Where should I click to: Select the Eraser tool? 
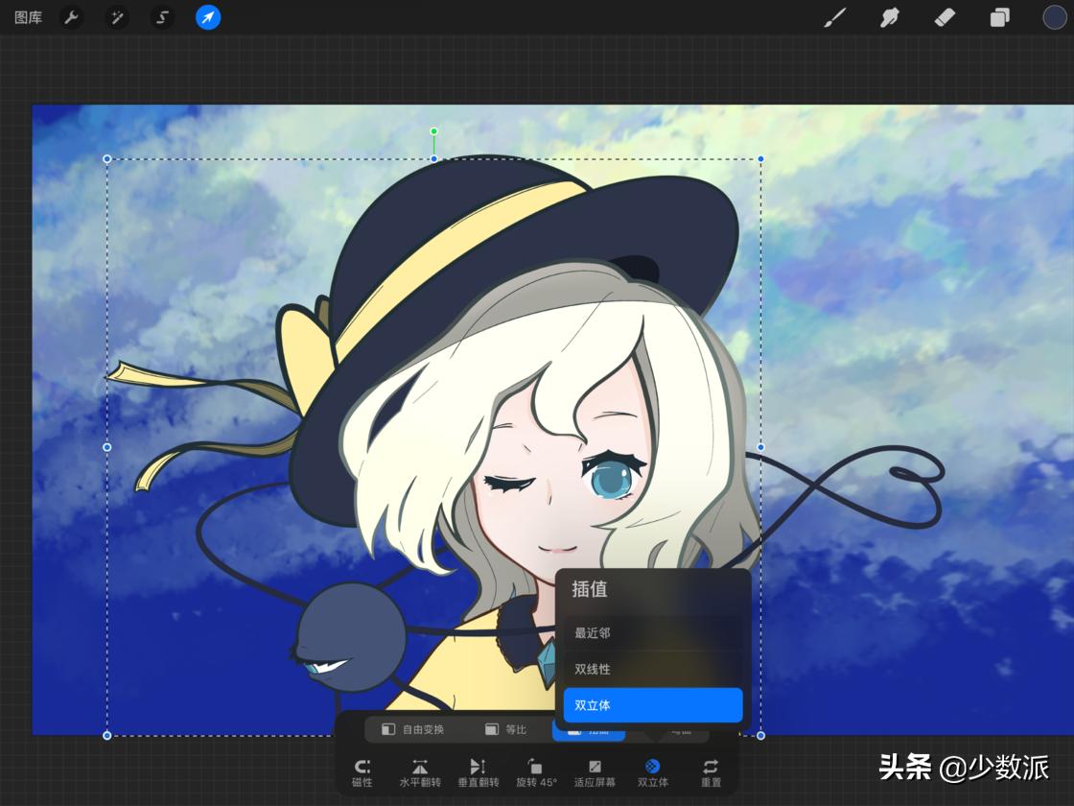click(x=944, y=17)
